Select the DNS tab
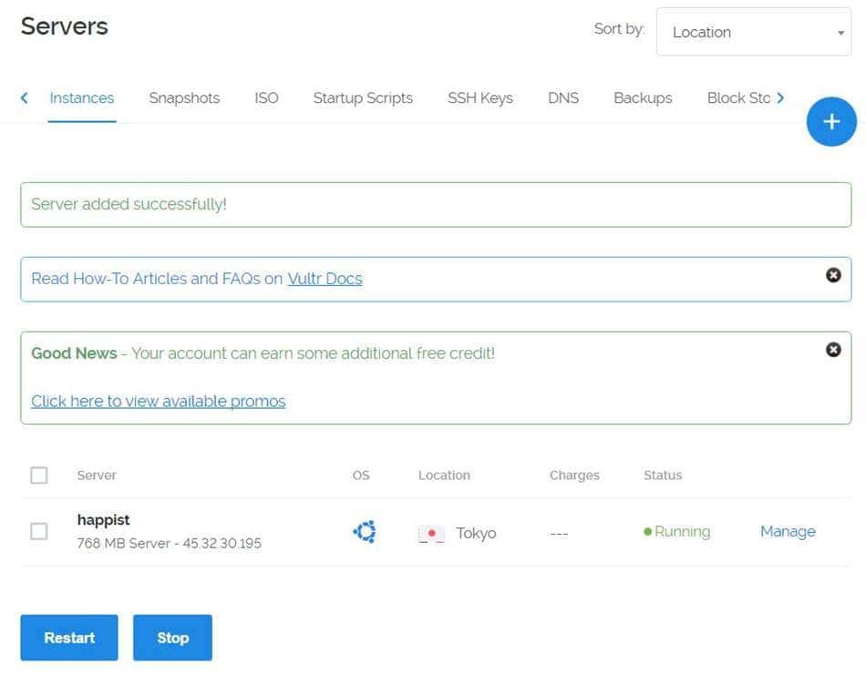The width and height of the screenshot is (866, 675). pos(562,98)
